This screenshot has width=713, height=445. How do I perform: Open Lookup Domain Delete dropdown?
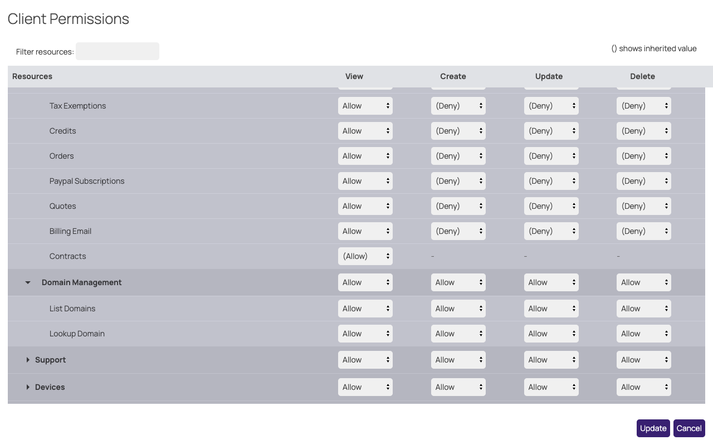tap(644, 334)
